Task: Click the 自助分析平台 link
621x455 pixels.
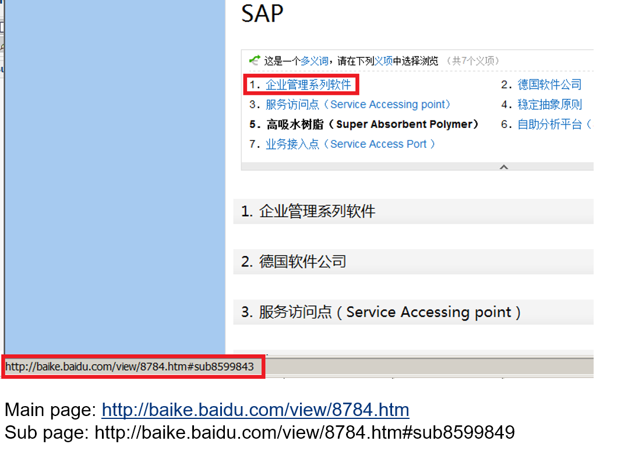Action: tap(555, 125)
